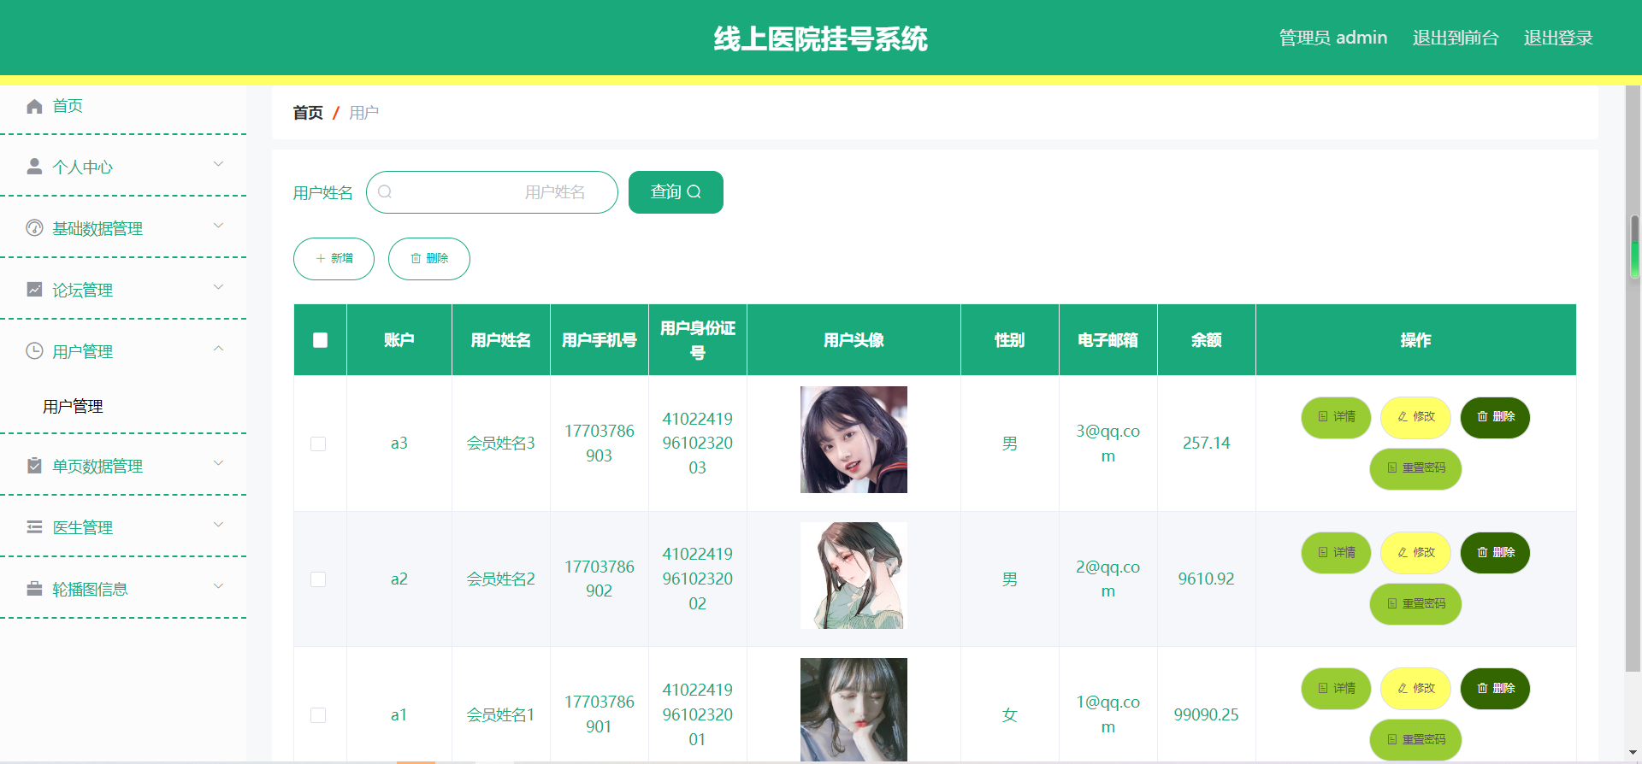Image resolution: width=1642 pixels, height=764 pixels.
Task: Focus the 用户姓名 search input field
Action: point(492,192)
